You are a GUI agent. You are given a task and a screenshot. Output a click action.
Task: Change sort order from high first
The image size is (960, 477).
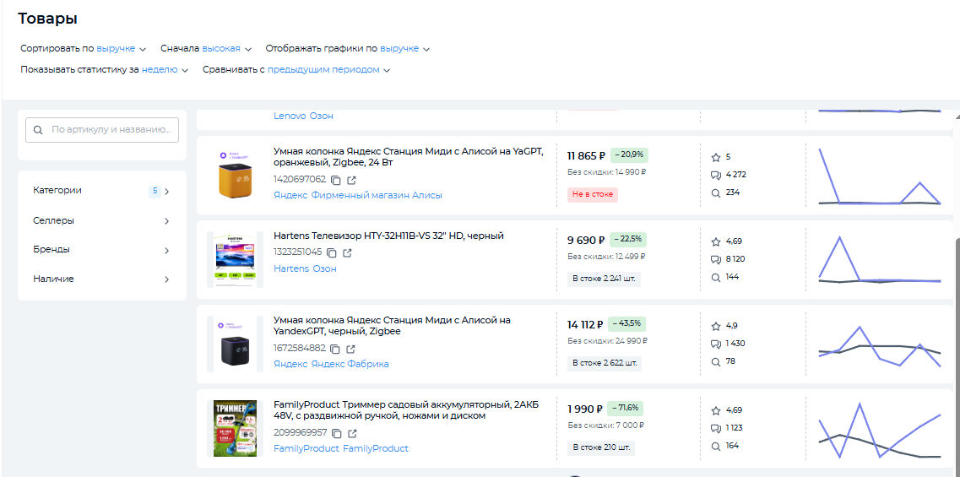point(225,49)
